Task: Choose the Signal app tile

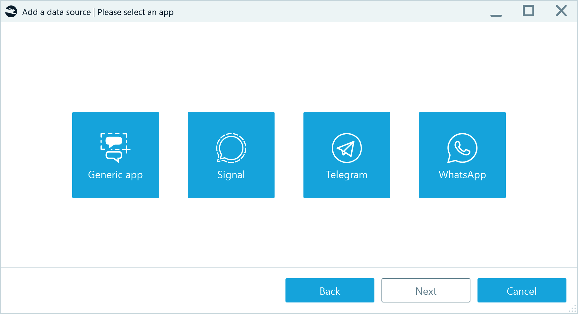Action: point(231,155)
